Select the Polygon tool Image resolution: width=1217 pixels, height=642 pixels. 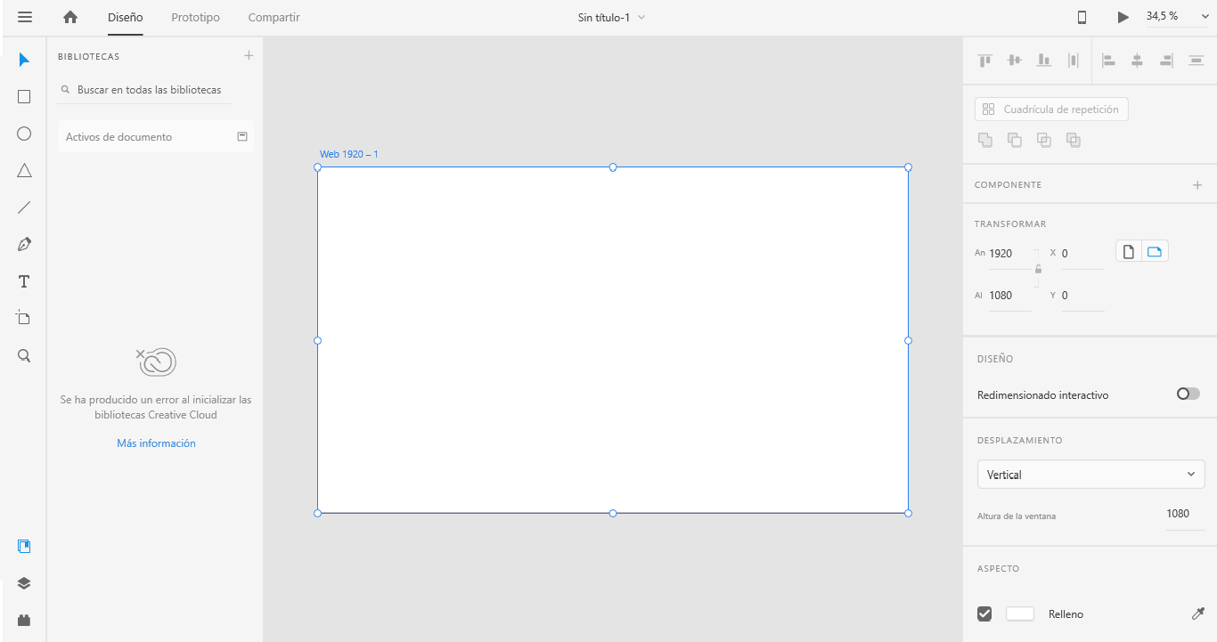(x=24, y=171)
